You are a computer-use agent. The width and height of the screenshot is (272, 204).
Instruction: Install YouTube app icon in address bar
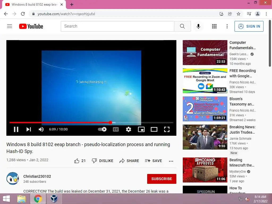221,14
